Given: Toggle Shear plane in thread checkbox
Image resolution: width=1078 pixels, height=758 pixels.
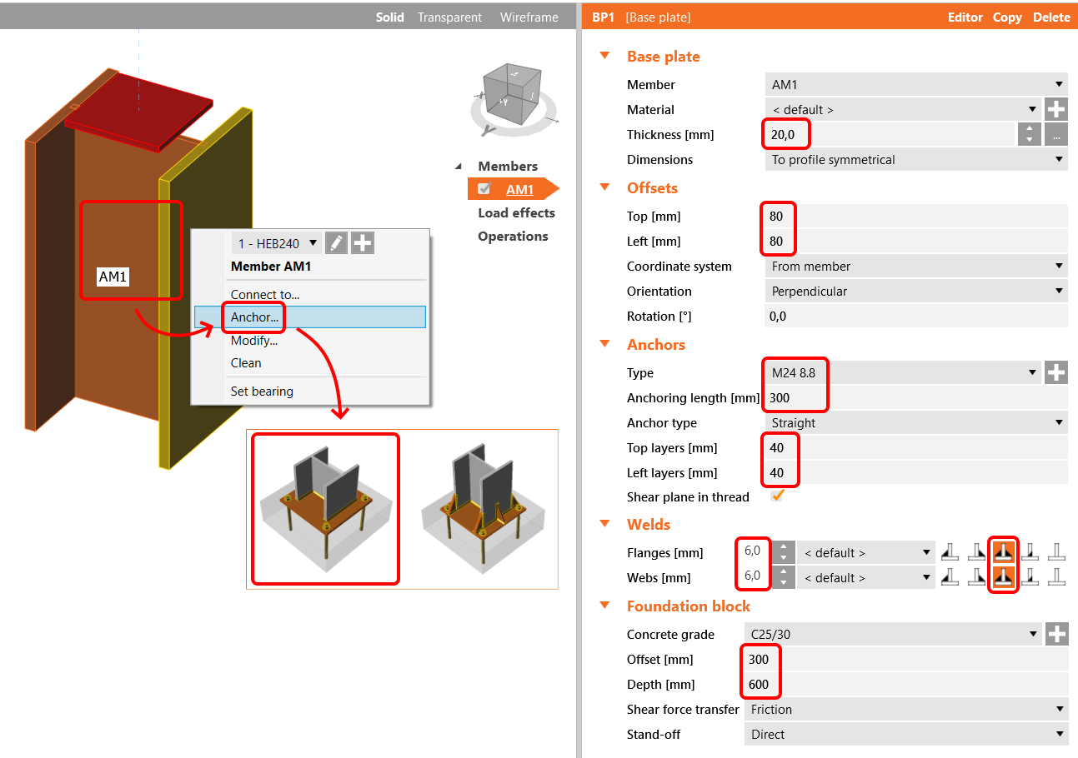Looking at the screenshot, I should [x=778, y=496].
